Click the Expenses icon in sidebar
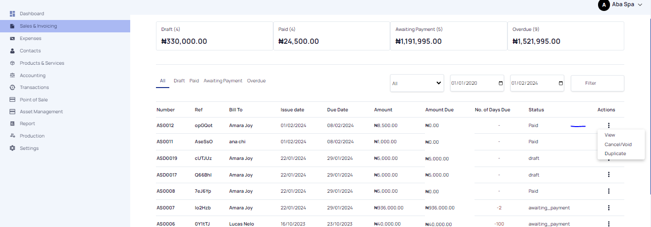 point(12,38)
